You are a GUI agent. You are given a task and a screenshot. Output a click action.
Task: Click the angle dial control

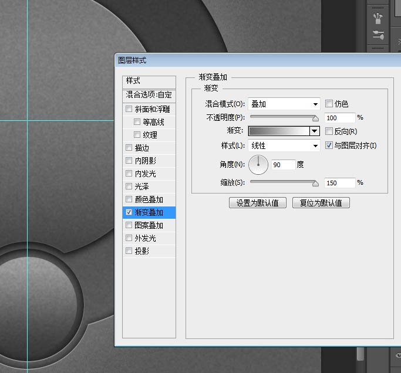tap(258, 165)
